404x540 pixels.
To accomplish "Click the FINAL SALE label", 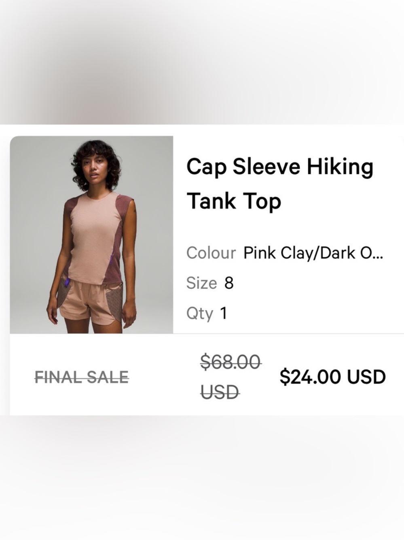I will point(82,377).
